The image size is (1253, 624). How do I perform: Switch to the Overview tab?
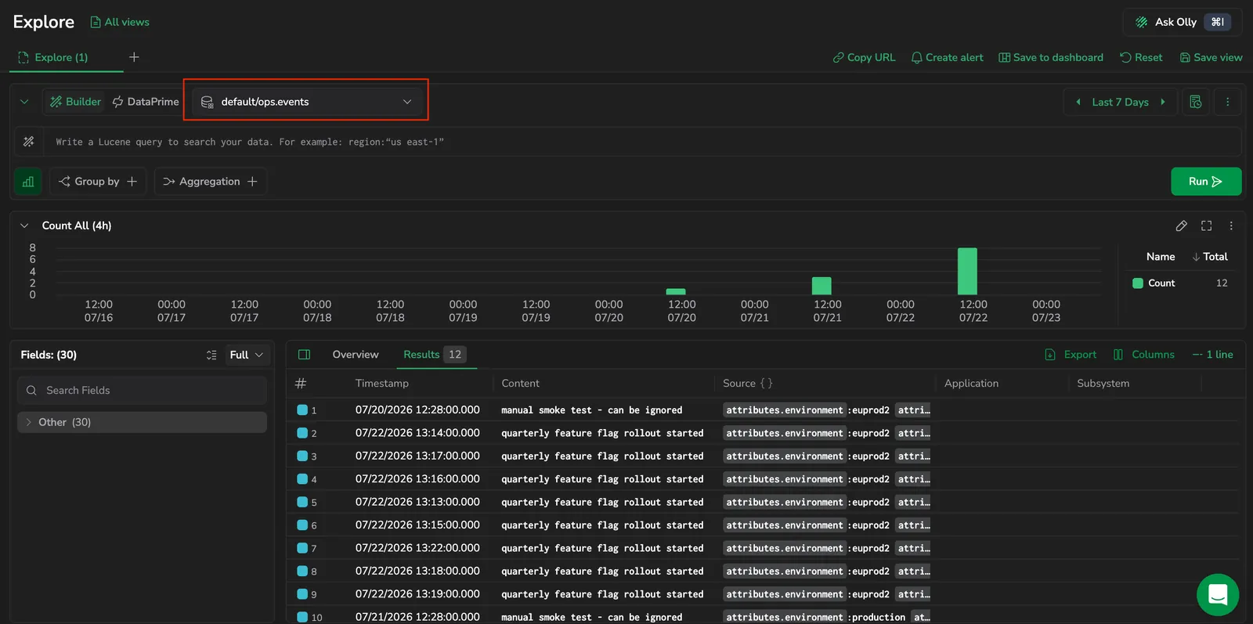[356, 355]
